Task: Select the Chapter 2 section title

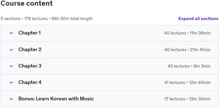Action: (30, 49)
